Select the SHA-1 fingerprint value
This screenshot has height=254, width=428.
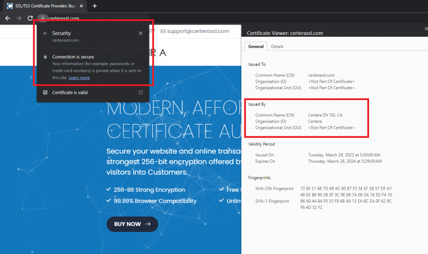click(346, 204)
